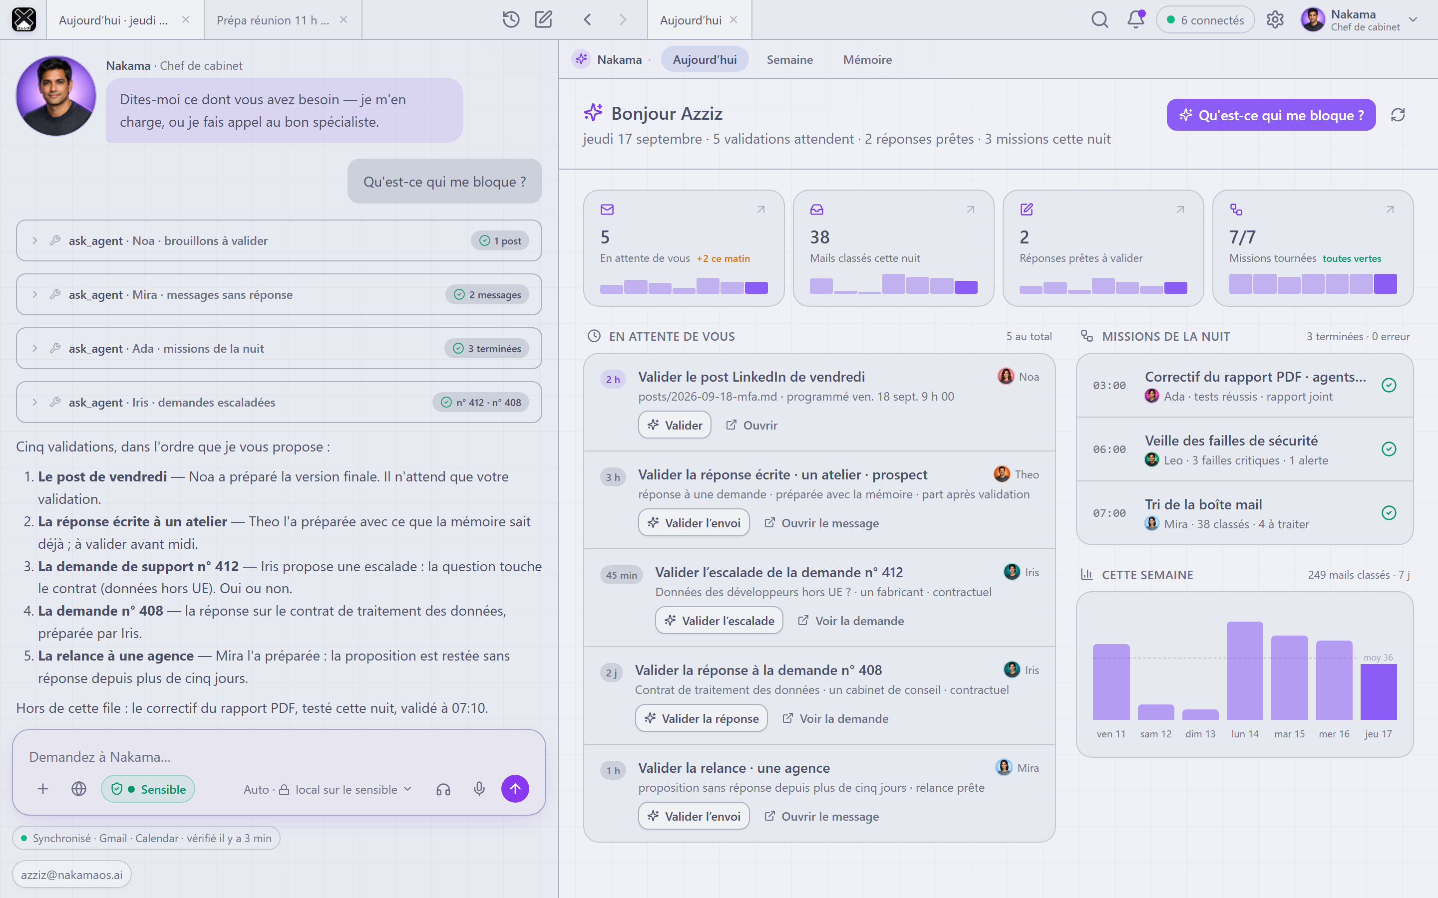Switch to the Semaine tab
This screenshot has height=898, width=1438.
click(x=790, y=59)
